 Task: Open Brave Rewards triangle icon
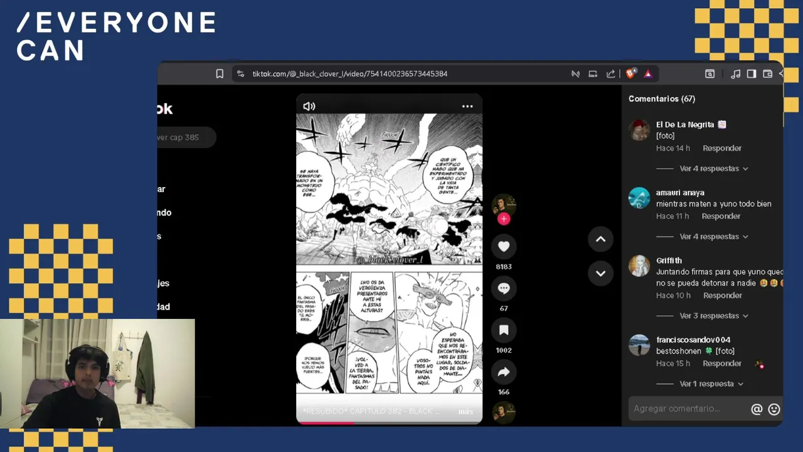pos(648,74)
